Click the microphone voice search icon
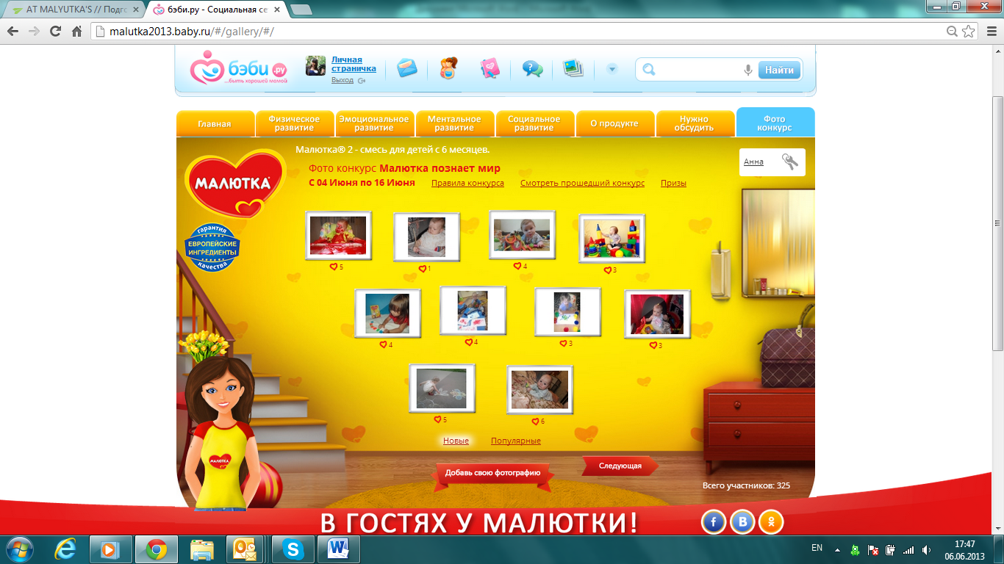Image resolution: width=1004 pixels, height=564 pixels. pos(748,70)
